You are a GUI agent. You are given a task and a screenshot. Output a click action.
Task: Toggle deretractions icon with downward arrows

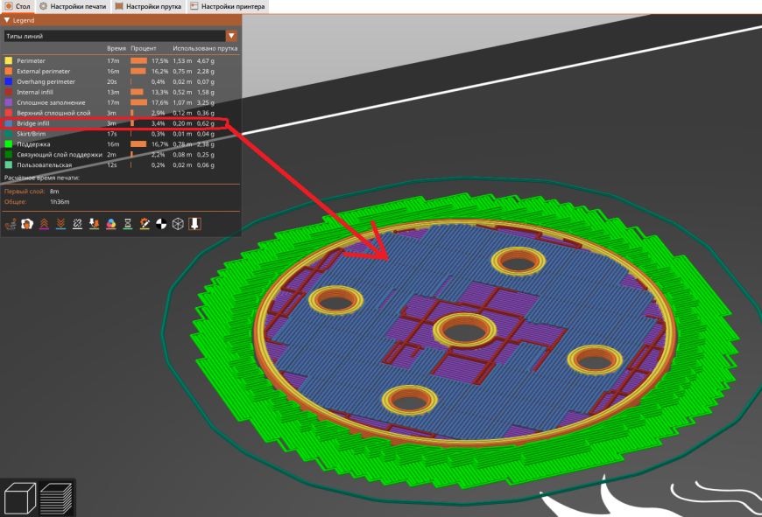60,224
